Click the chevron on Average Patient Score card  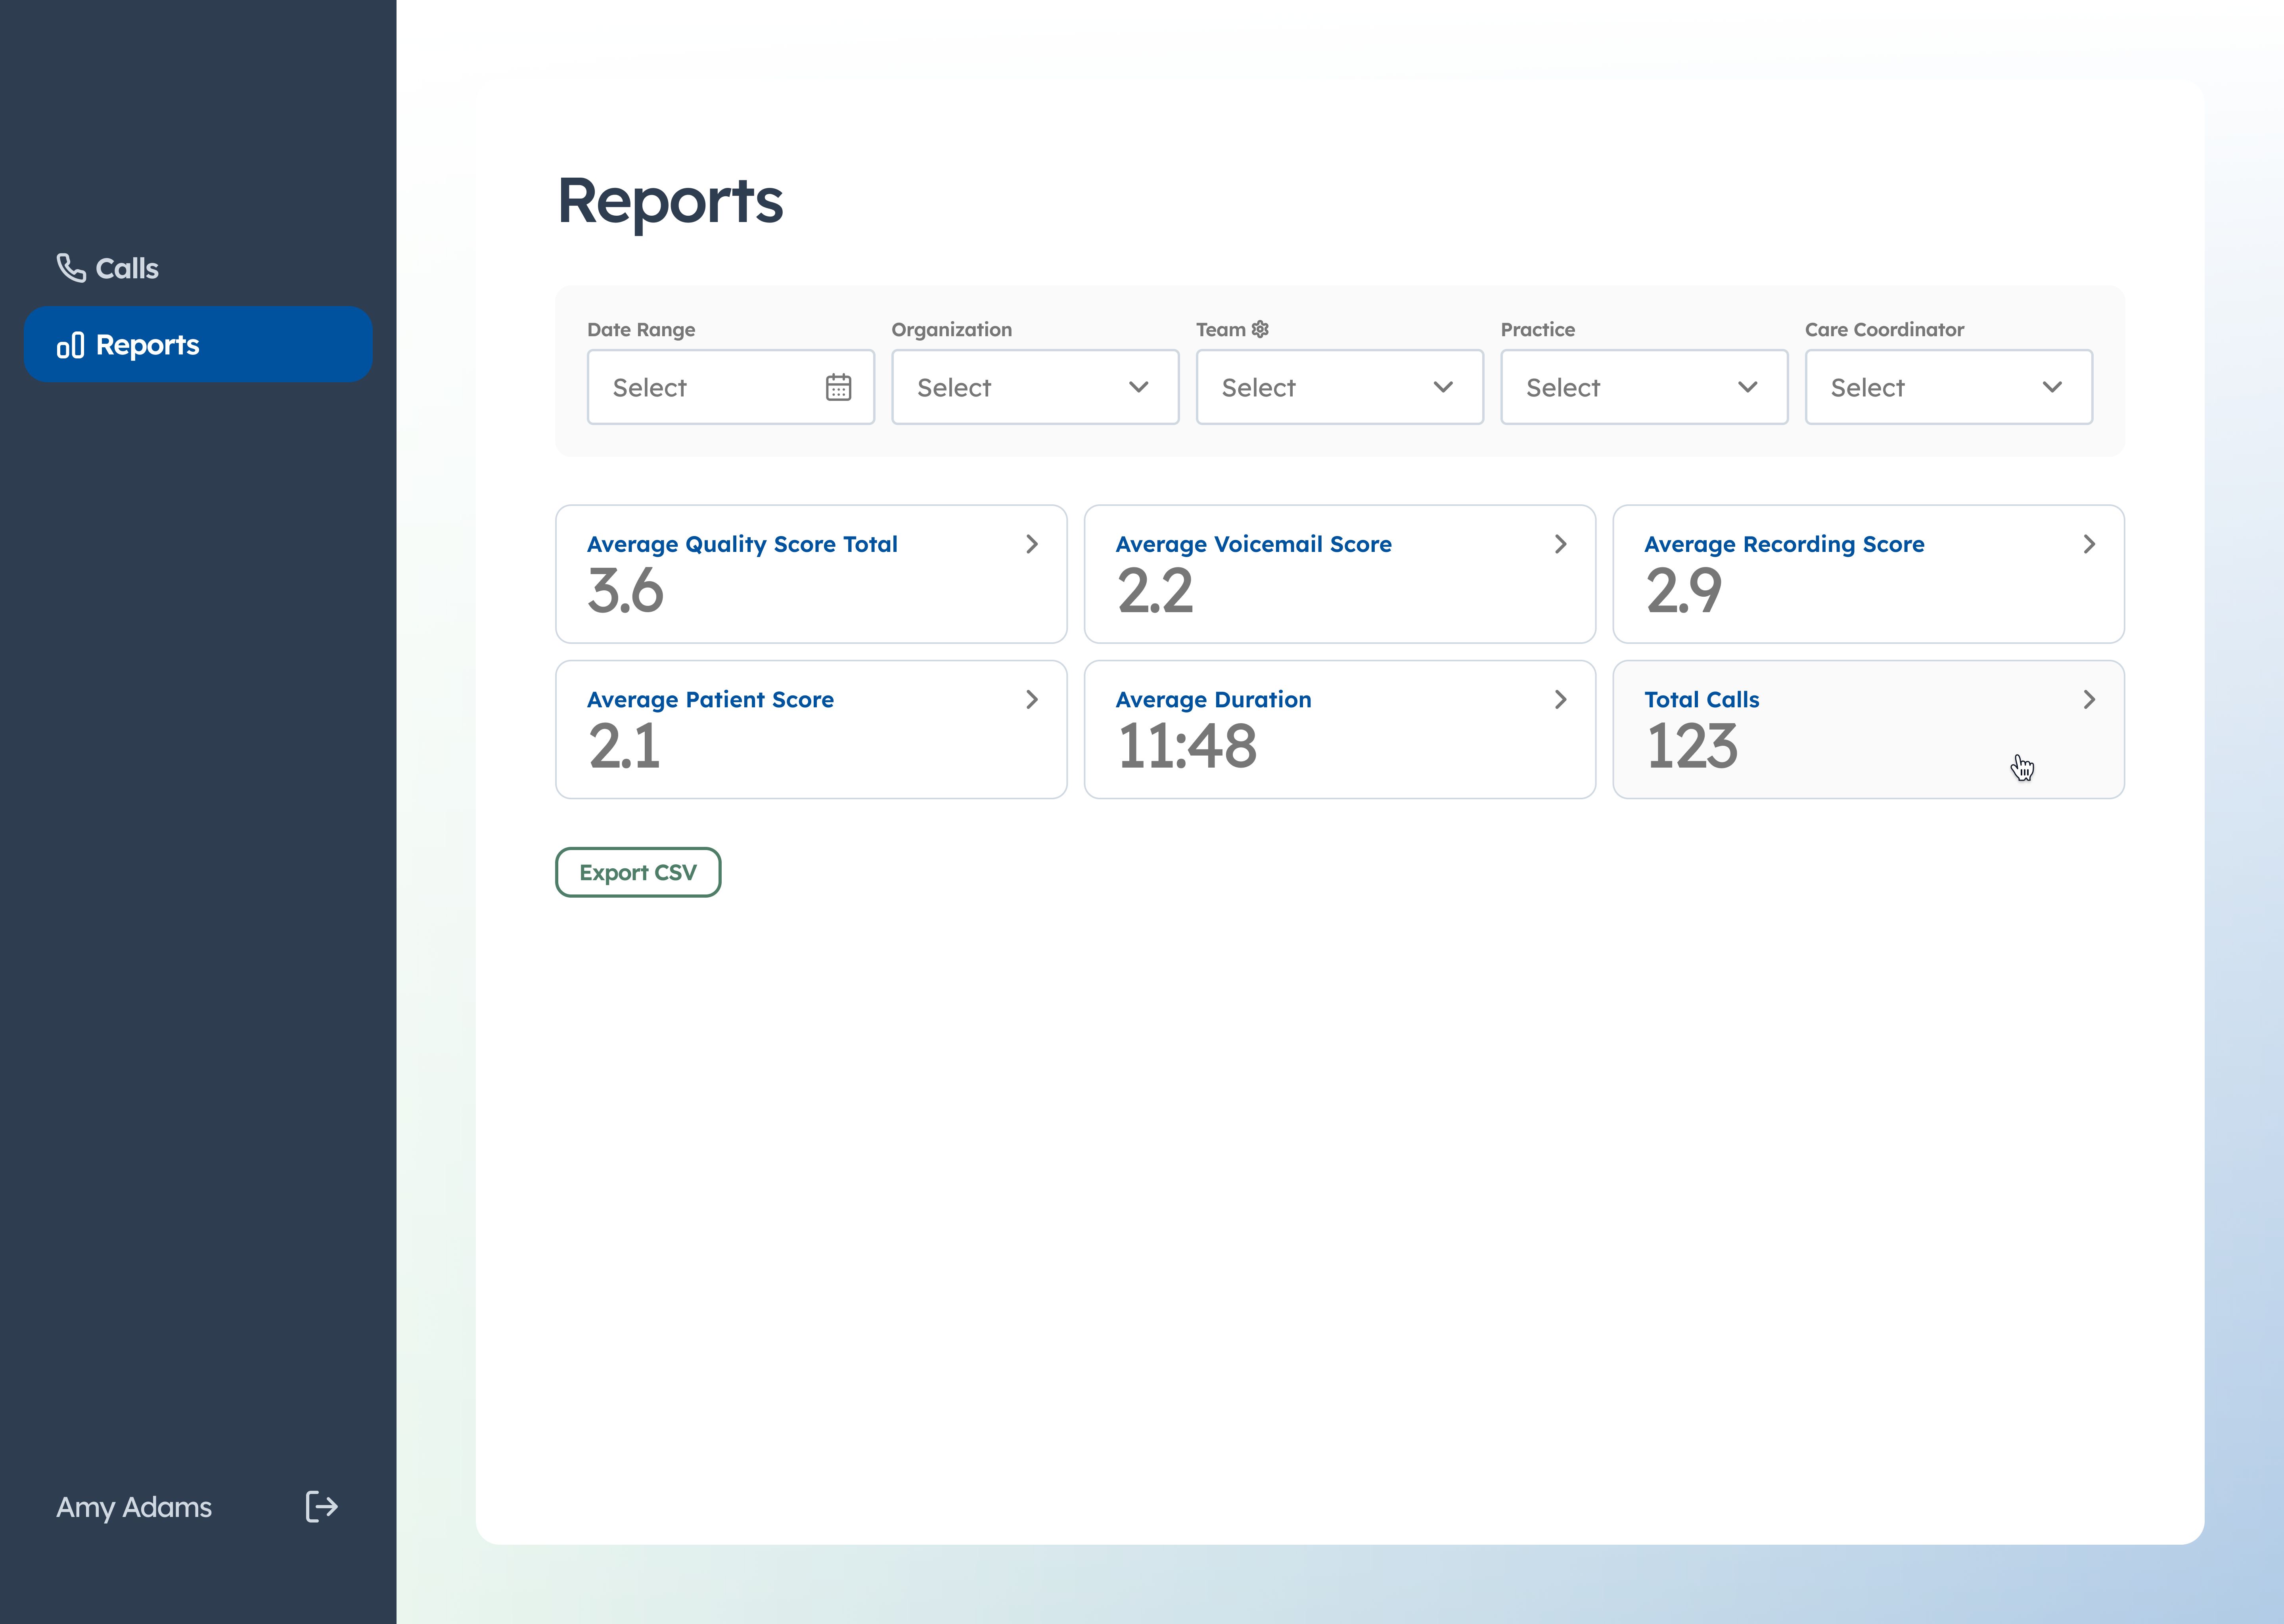(1032, 699)
